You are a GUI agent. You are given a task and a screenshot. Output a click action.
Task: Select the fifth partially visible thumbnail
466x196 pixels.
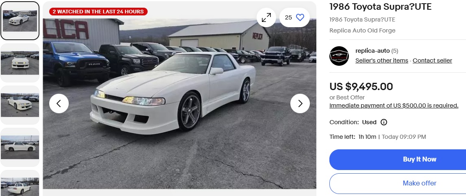pyautogui.click(x=20, y=183)
